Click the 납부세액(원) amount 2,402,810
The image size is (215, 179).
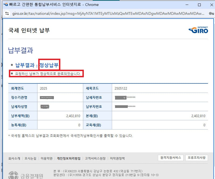coord(73,116)
